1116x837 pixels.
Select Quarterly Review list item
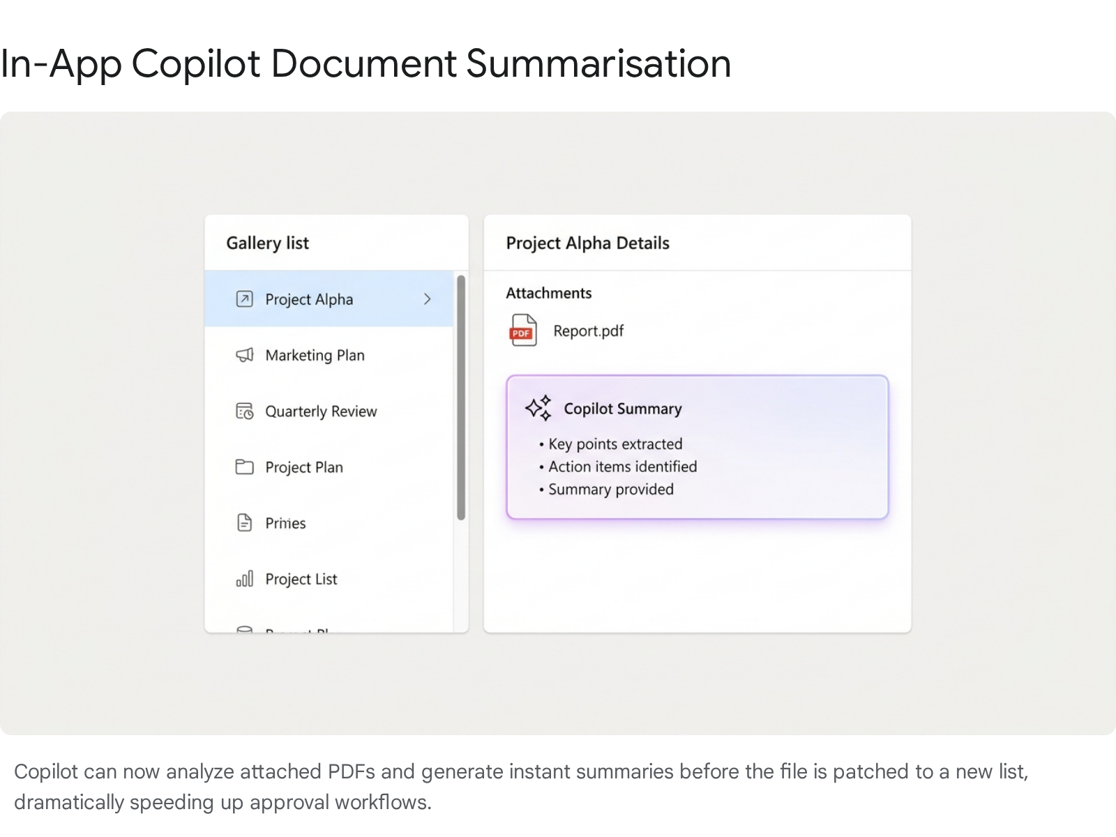[x=321, y=412]
